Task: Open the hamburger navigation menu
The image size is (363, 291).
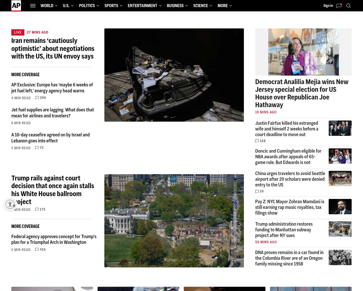Action: pyautogui.click(x=33, y=6)
